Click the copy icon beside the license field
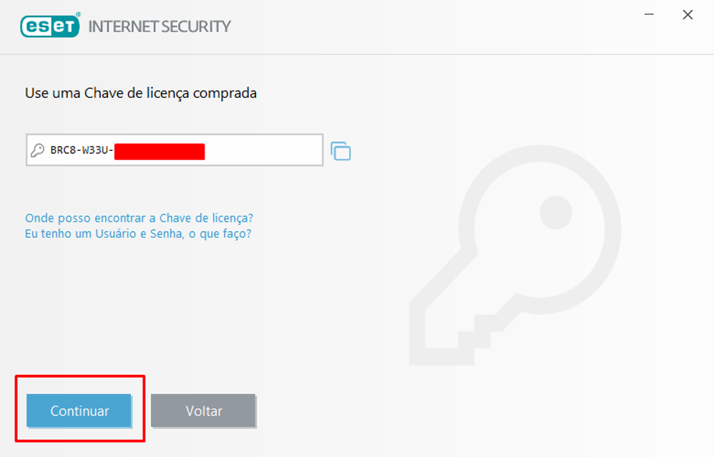This screenshot has width=714, height=457. point(341,151)
